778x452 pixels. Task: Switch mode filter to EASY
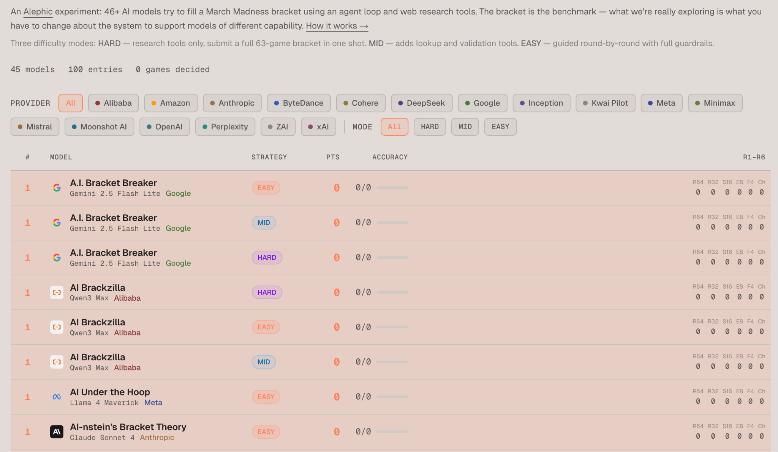point(500,127)
